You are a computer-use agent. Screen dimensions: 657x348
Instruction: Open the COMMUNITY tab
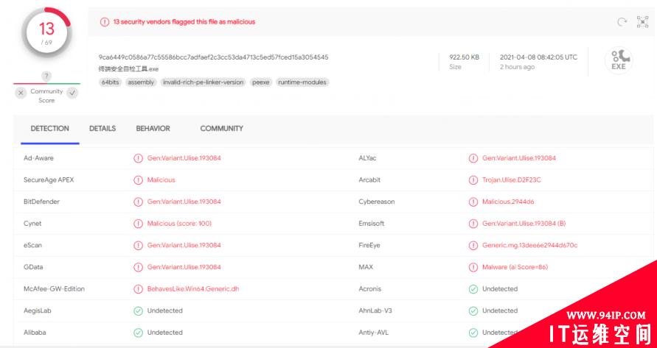point(222,129)
